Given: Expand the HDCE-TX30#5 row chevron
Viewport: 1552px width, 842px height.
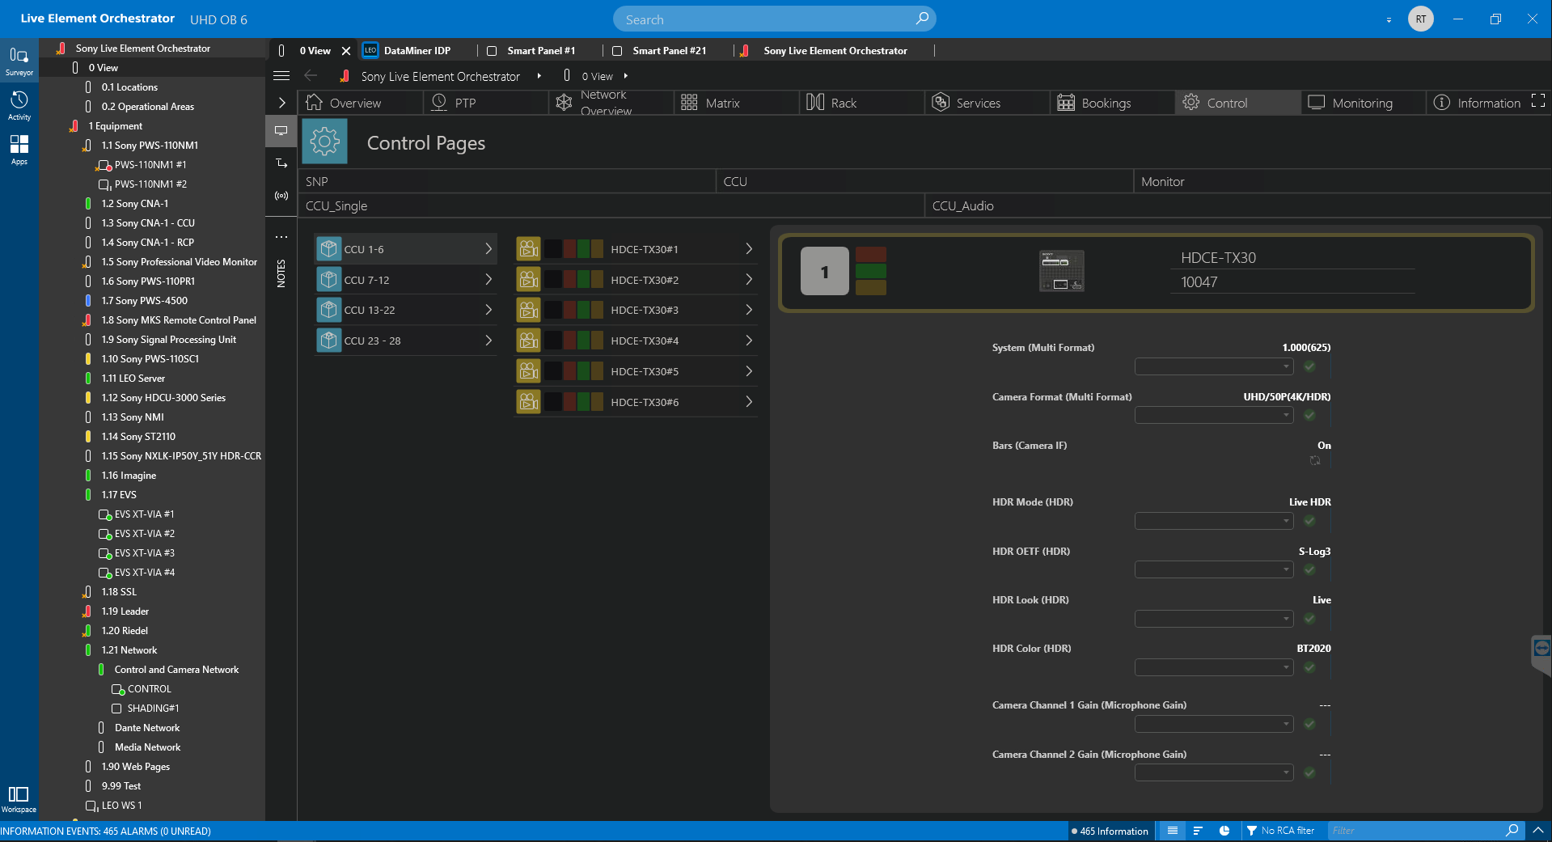Looking at the screenshot, I should pyautogui.click(x=749, y=371).
